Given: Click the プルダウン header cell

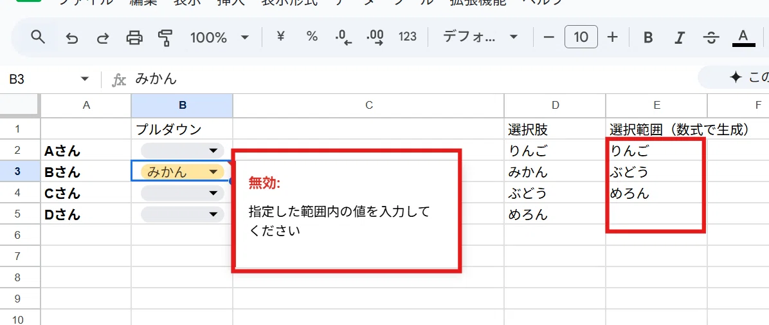Looking at the screenshot, I should [182, 129].
